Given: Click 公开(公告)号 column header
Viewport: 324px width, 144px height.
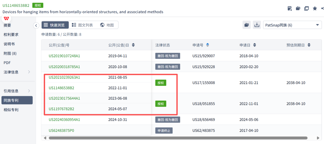Looking at the screenshot, I should (59, 45).
